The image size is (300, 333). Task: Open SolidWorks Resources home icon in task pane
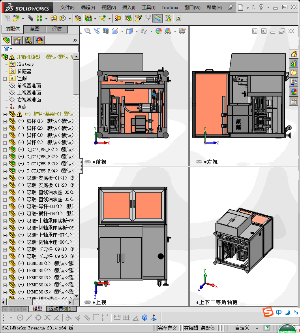pos(294,54)
